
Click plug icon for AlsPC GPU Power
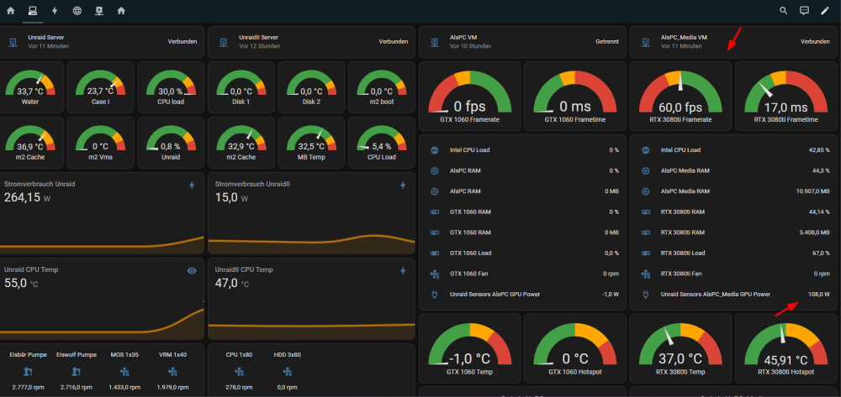pyautogui.click(x=435, y=295)
